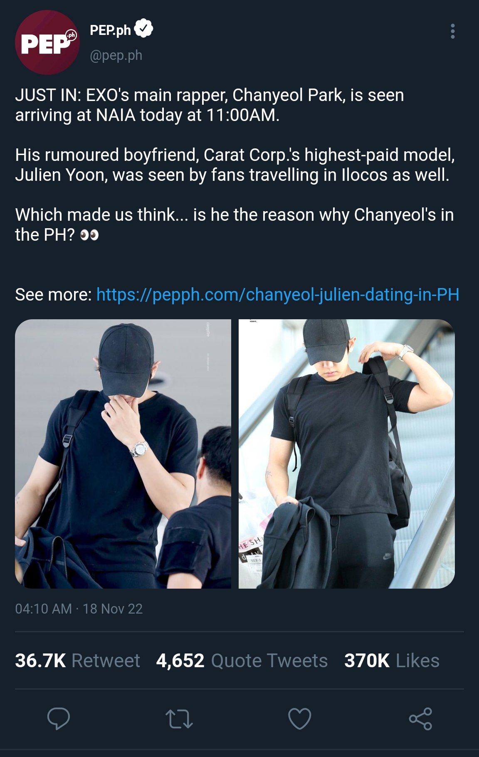Open the three-dot more options menu

pyautogui.click(x=452, y=31)
